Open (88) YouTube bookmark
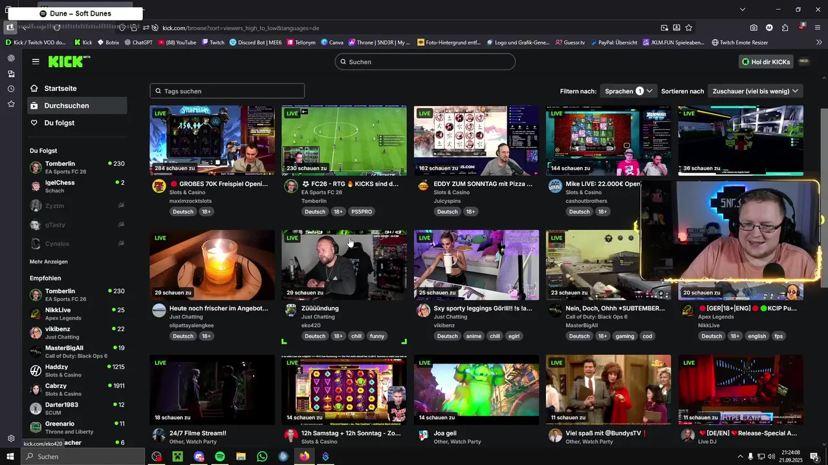 click(x=176, y=43)
